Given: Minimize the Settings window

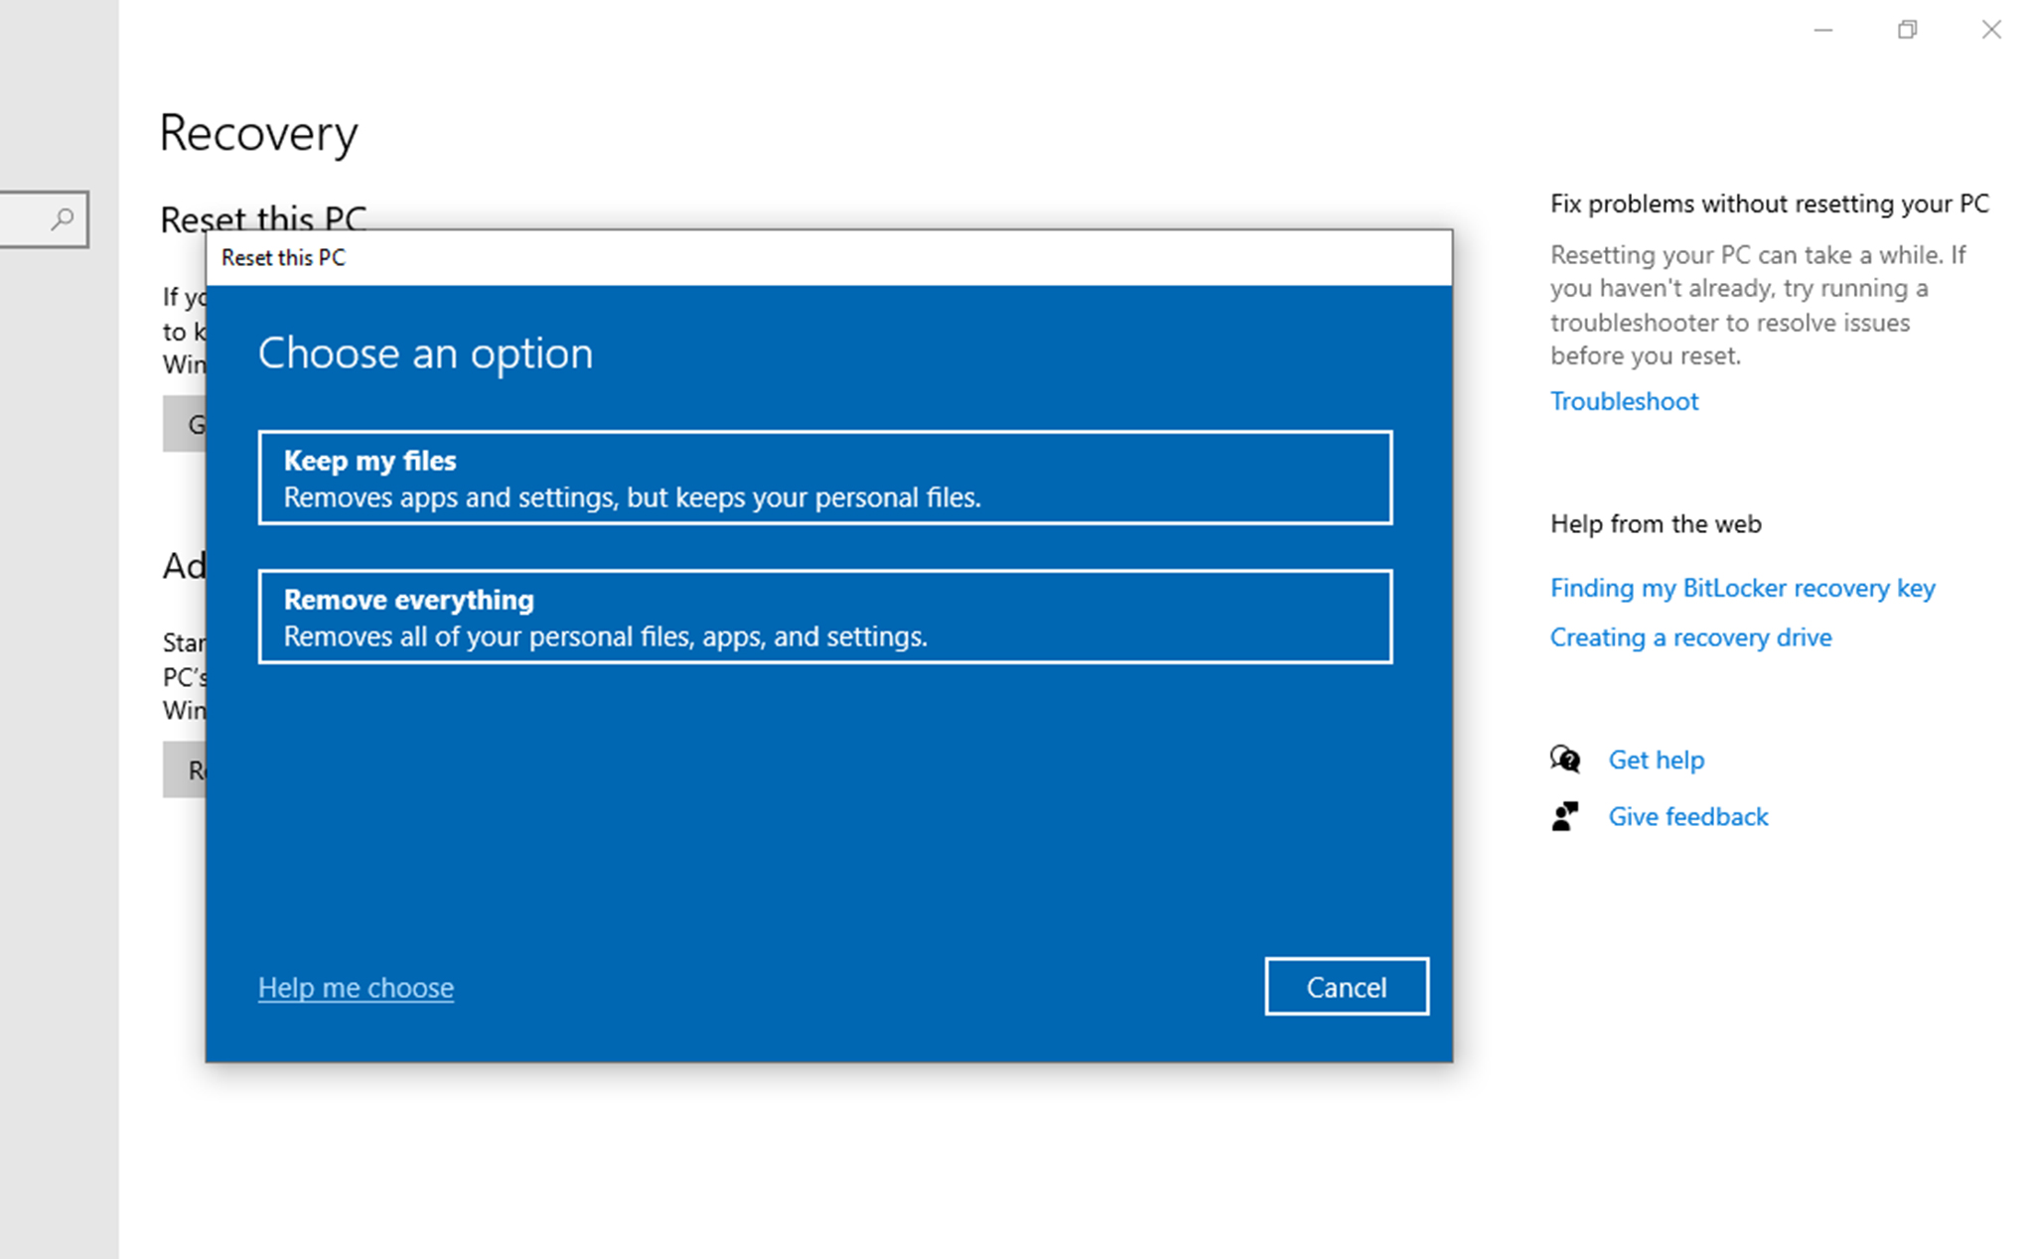Looking at the screenshot, I should [1823, 30].
